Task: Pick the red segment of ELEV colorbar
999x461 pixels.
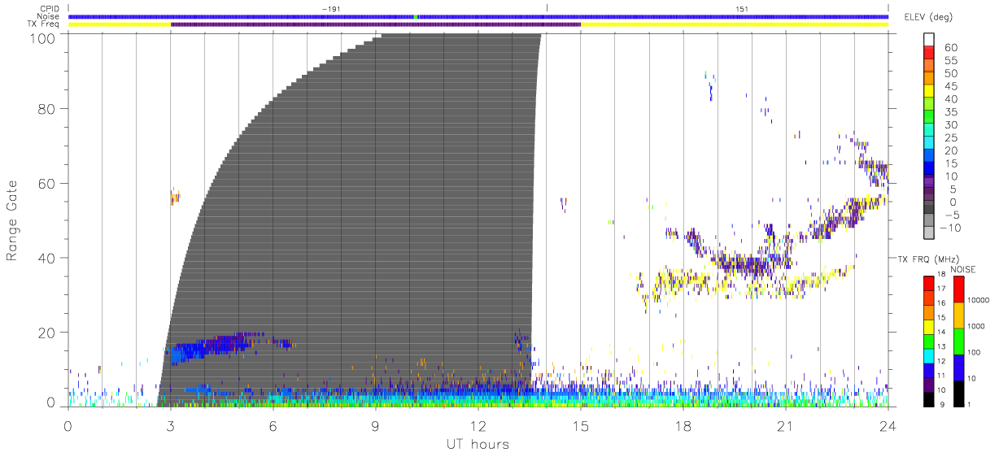Action: pos(929,52)
